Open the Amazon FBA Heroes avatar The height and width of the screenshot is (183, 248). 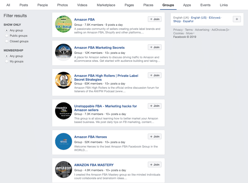point(63,142)
